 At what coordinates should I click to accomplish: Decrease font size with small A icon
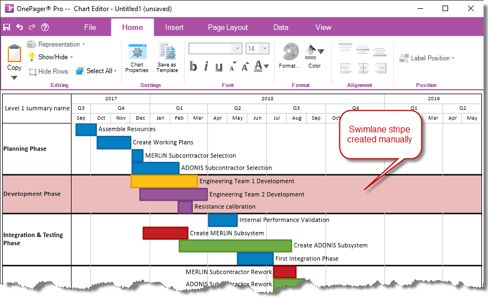click(232, 66)
